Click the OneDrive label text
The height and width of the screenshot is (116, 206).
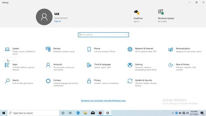(138, 18)
